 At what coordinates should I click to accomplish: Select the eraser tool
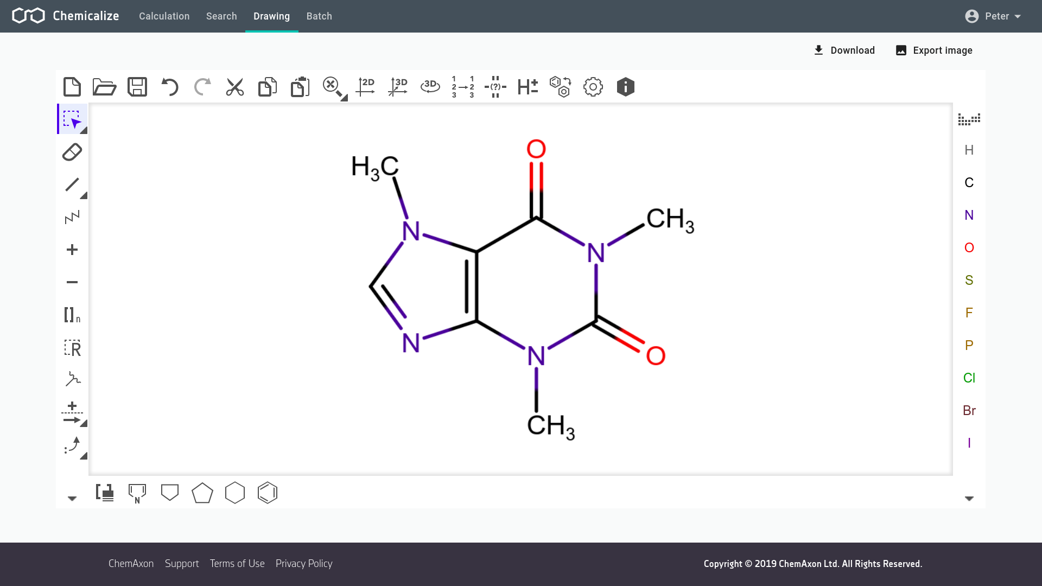pos(72,152)
